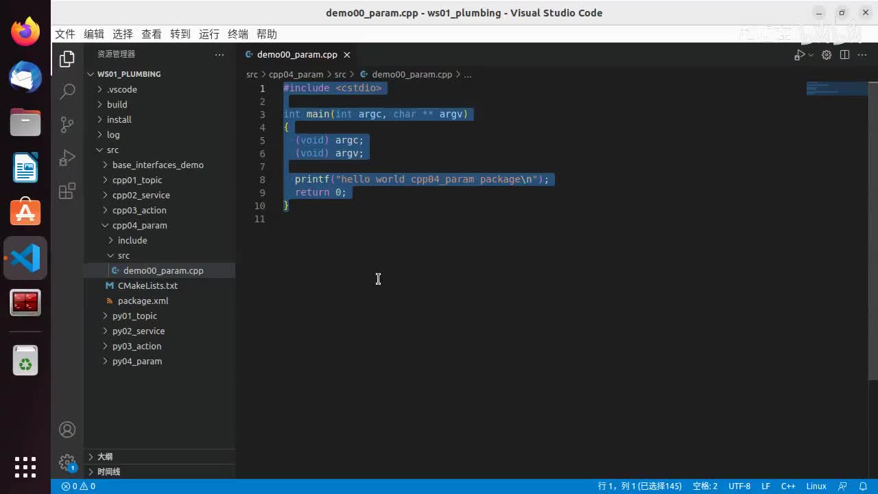Open the Run and Debug view
Viewport: 878px width, 494px height.
[67, 158]
